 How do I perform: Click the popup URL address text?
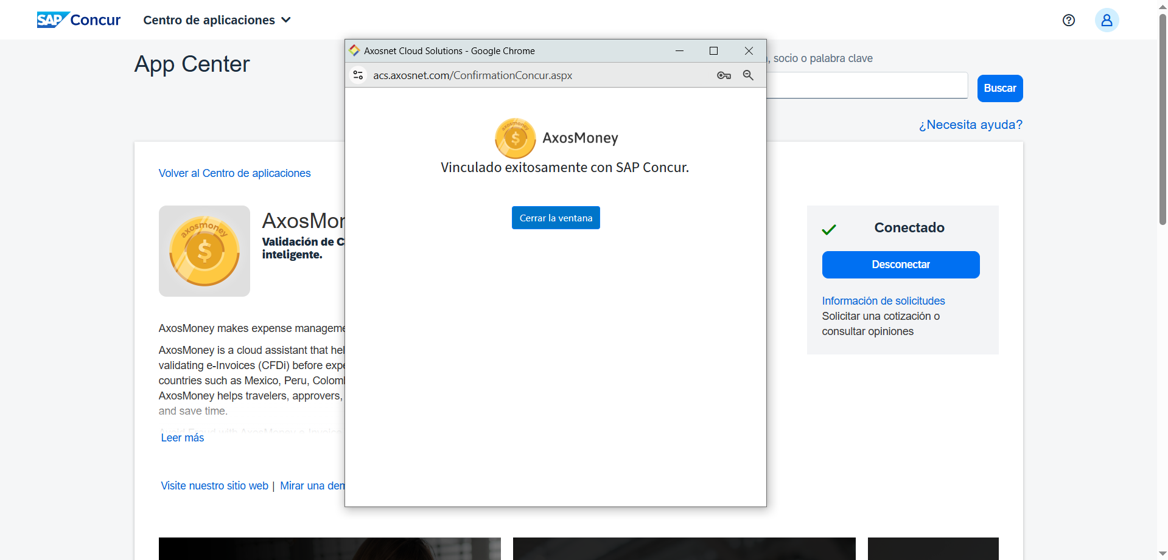(472, 75)
